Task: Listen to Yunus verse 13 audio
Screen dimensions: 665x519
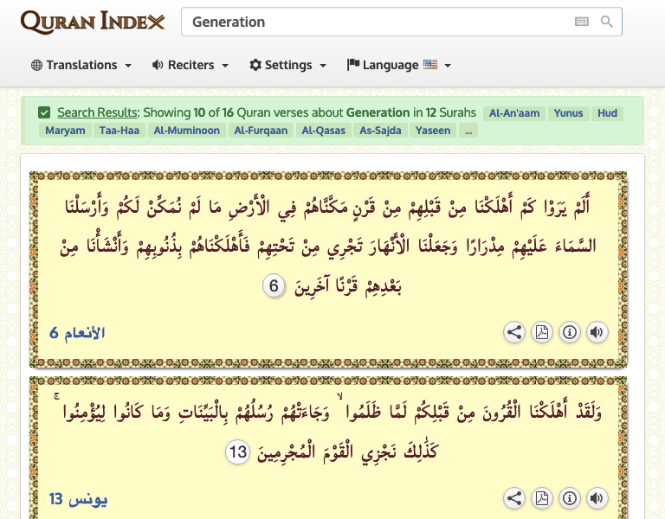Action: [596, 498]
